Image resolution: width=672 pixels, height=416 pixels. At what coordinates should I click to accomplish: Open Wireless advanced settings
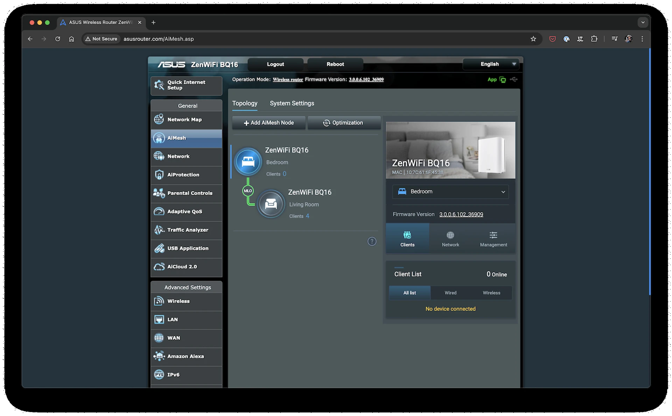(x=186, y=301)
